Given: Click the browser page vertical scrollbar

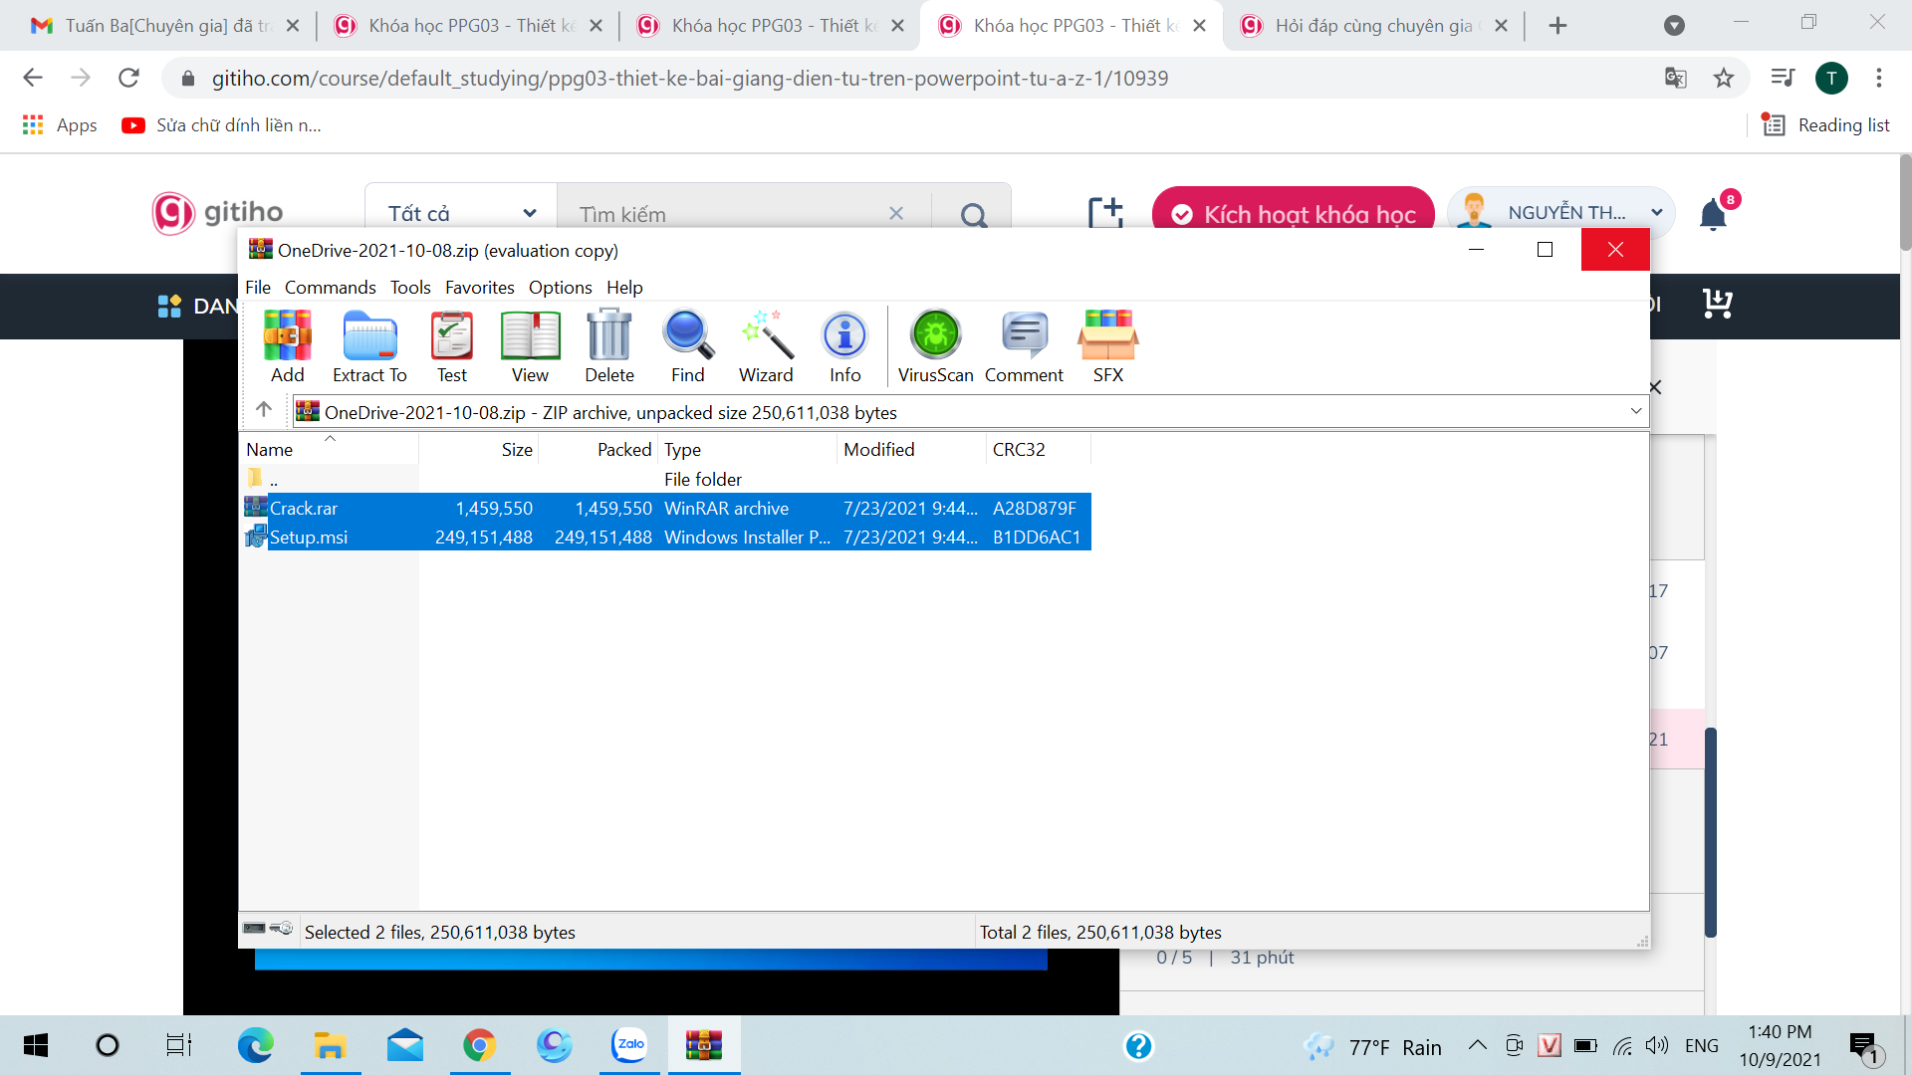Looking at the screenshot, I should (1904, 204).
